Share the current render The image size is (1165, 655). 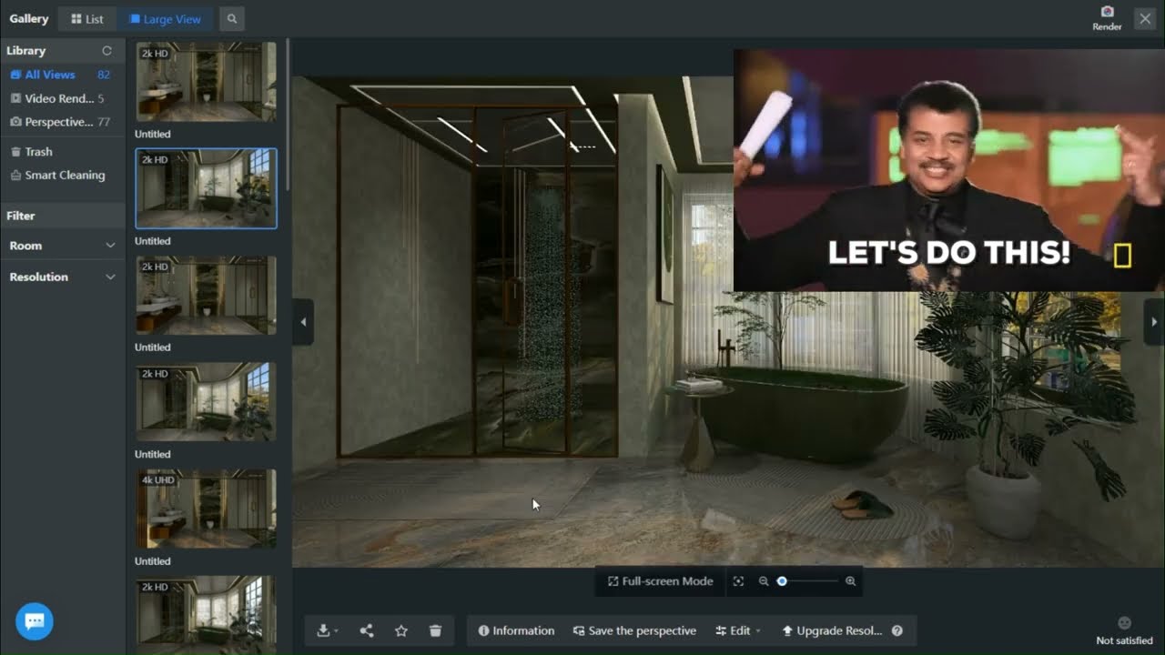click(367, 630)
